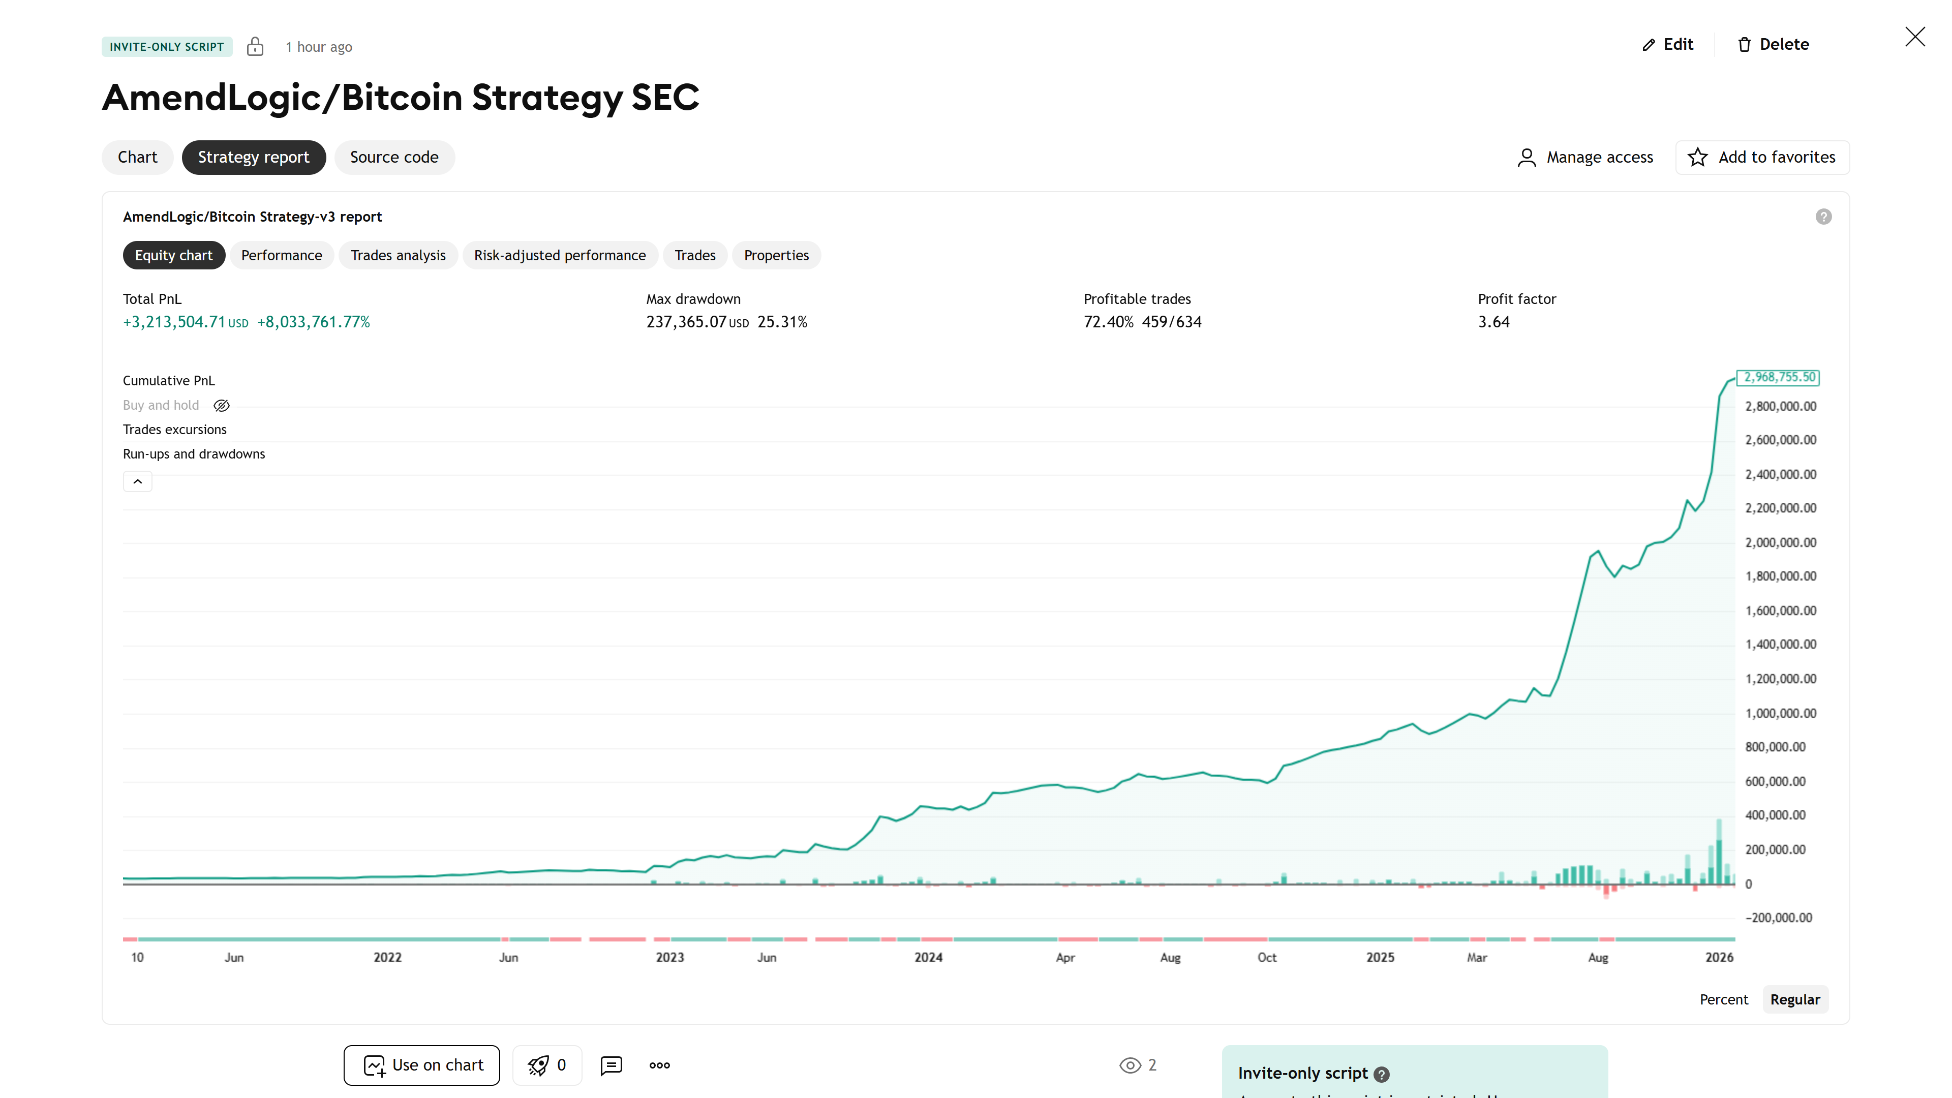Select the Equity chart tab
This screenshot has width=1952, height=1098.
point(173,255)
